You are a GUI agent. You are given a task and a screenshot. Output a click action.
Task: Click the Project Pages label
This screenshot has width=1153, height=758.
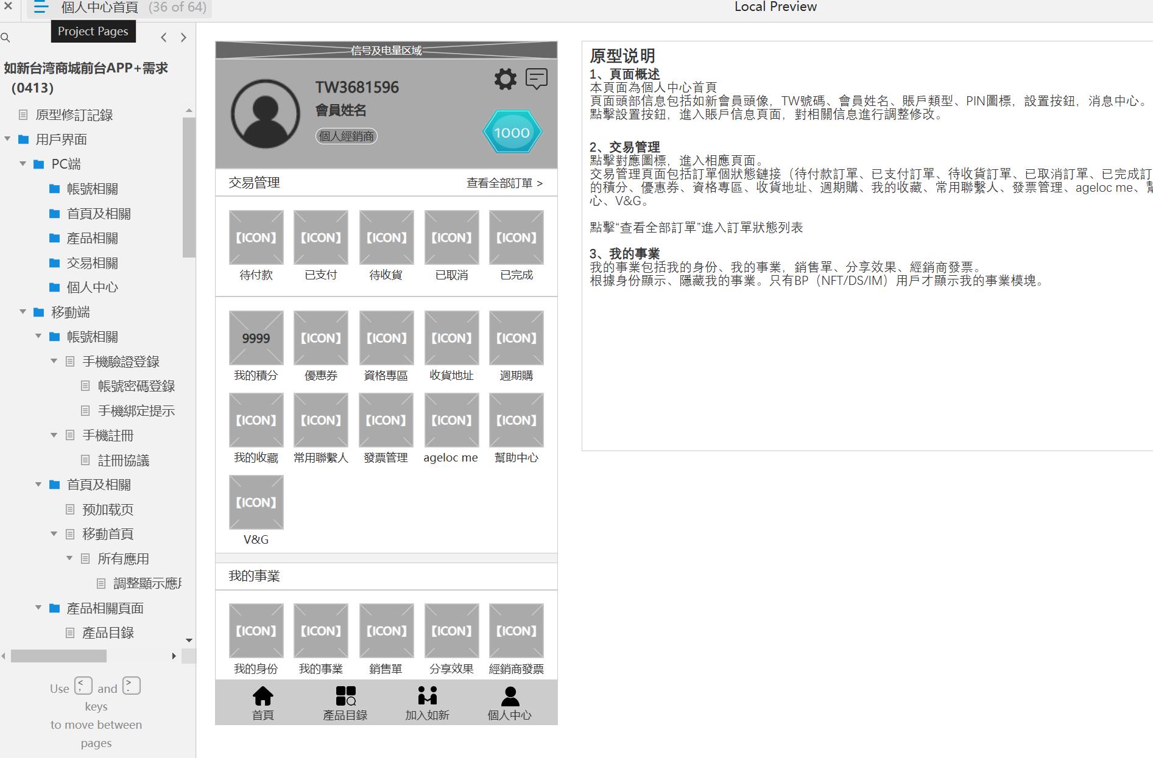tap(93, 31)
